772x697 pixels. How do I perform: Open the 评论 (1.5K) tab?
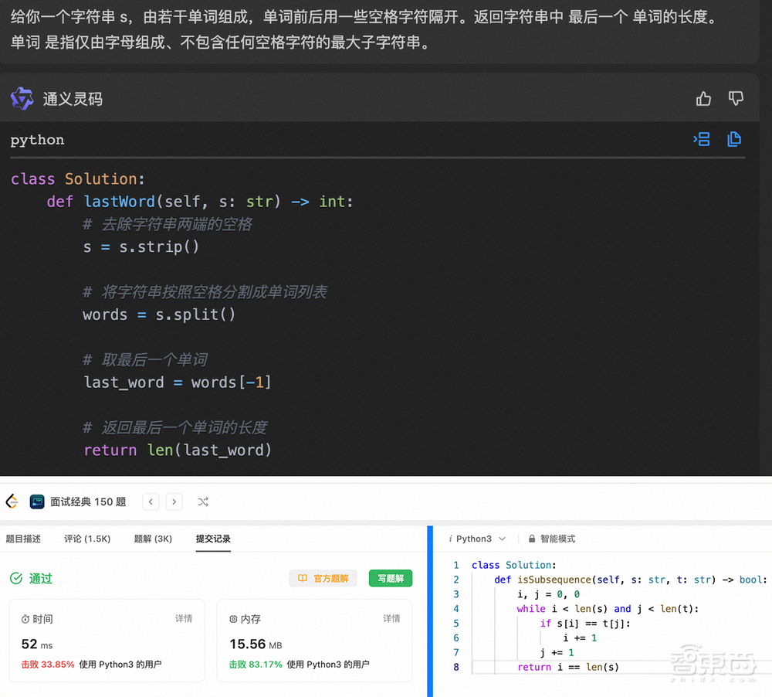pyautogui.click(x=86, y=539)
